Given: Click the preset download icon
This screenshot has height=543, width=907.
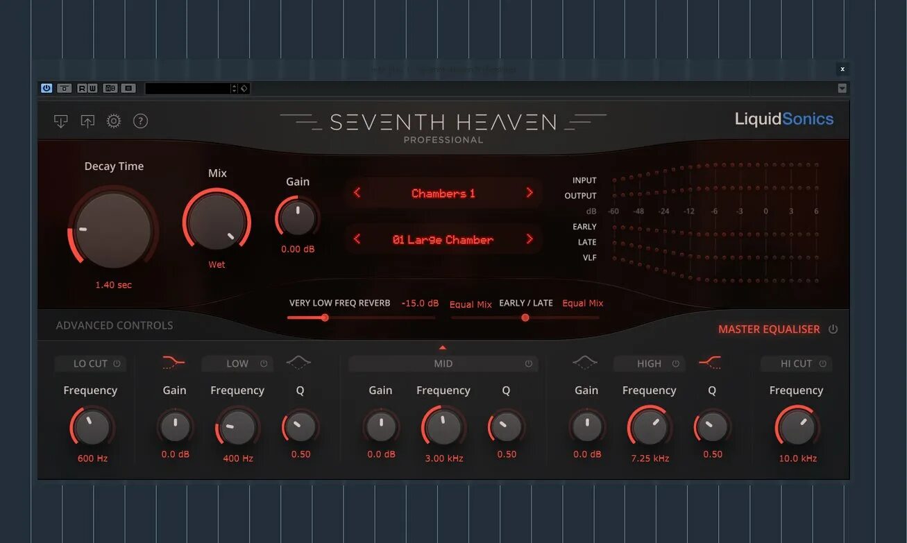Looking at the screenshot, I should [61, 121].
